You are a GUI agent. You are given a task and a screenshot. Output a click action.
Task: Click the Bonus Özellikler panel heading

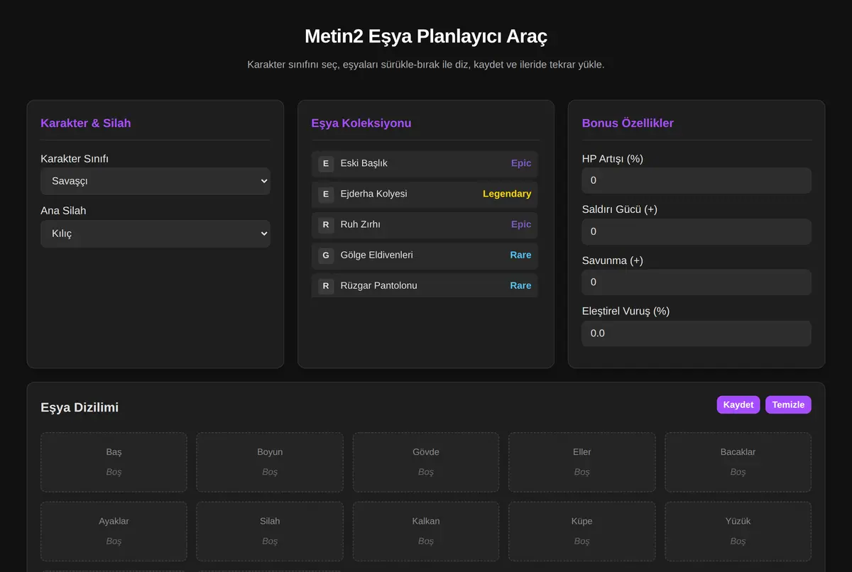tap(628, 123)
